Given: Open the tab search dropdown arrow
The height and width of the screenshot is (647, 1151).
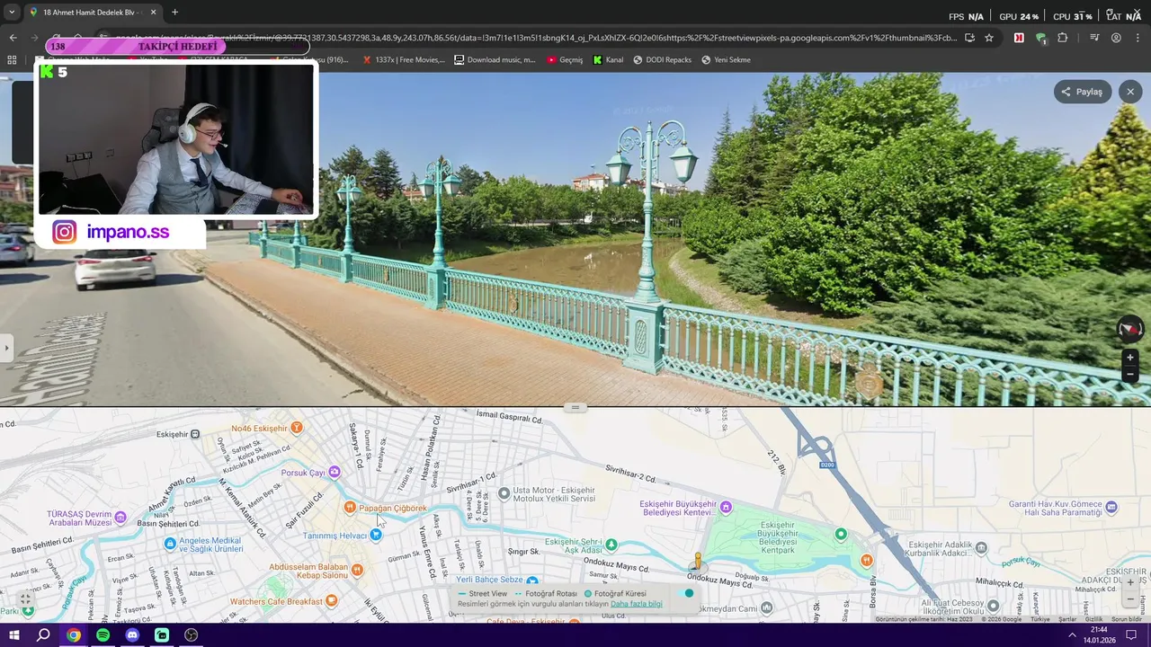Looking at the screenshot, I should coord(11,13).
